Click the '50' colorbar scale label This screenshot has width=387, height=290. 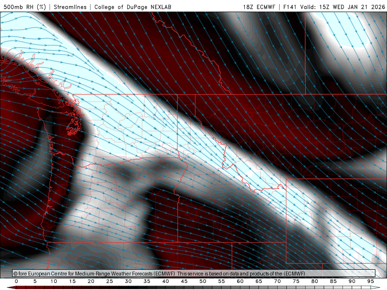pyautogui.click(x=203, y=281)
